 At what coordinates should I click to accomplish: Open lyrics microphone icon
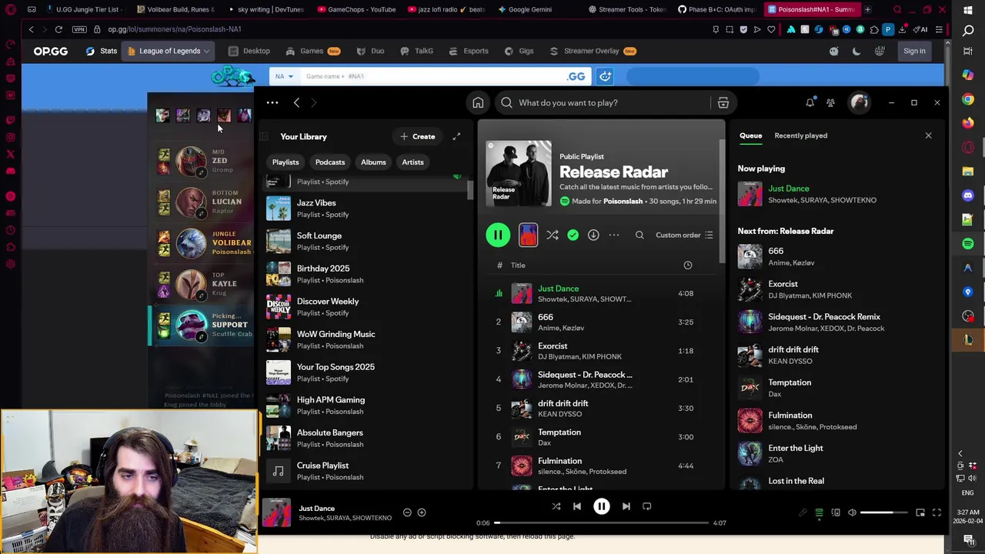[803, 513]
